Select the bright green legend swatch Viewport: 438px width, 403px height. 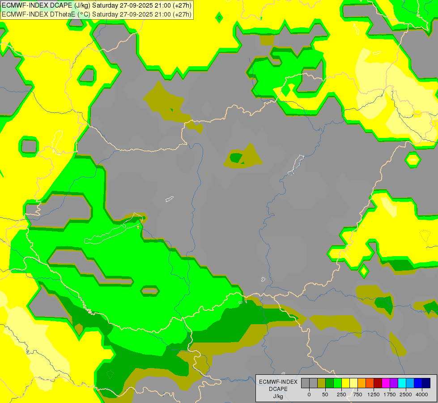(x=338, y=383)
